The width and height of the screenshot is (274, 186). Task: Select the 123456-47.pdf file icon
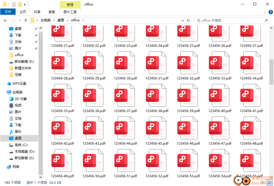coord(219,128)
